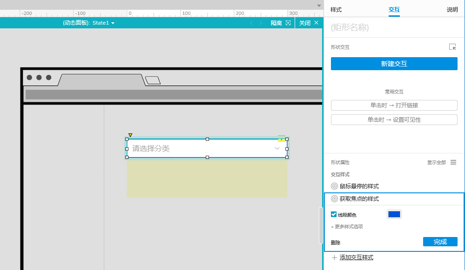The height and width of the screenshot is (270, 465).
Task: Click the chevron arrow in the category box
Action: (x=277, y=148)
